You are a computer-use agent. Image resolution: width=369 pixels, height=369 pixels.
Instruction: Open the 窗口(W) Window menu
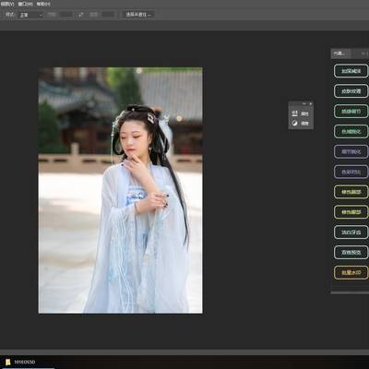(x=26, y=4)
